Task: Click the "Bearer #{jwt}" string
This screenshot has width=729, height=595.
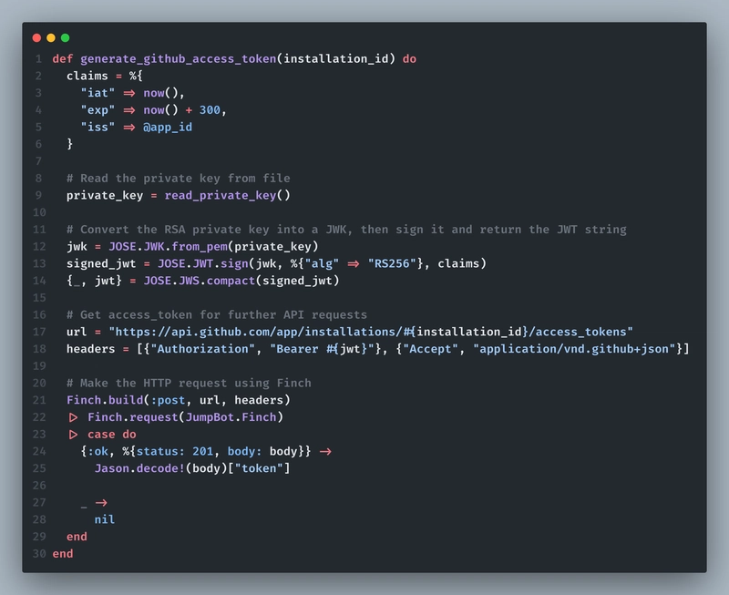Action: tap(322, 349)
